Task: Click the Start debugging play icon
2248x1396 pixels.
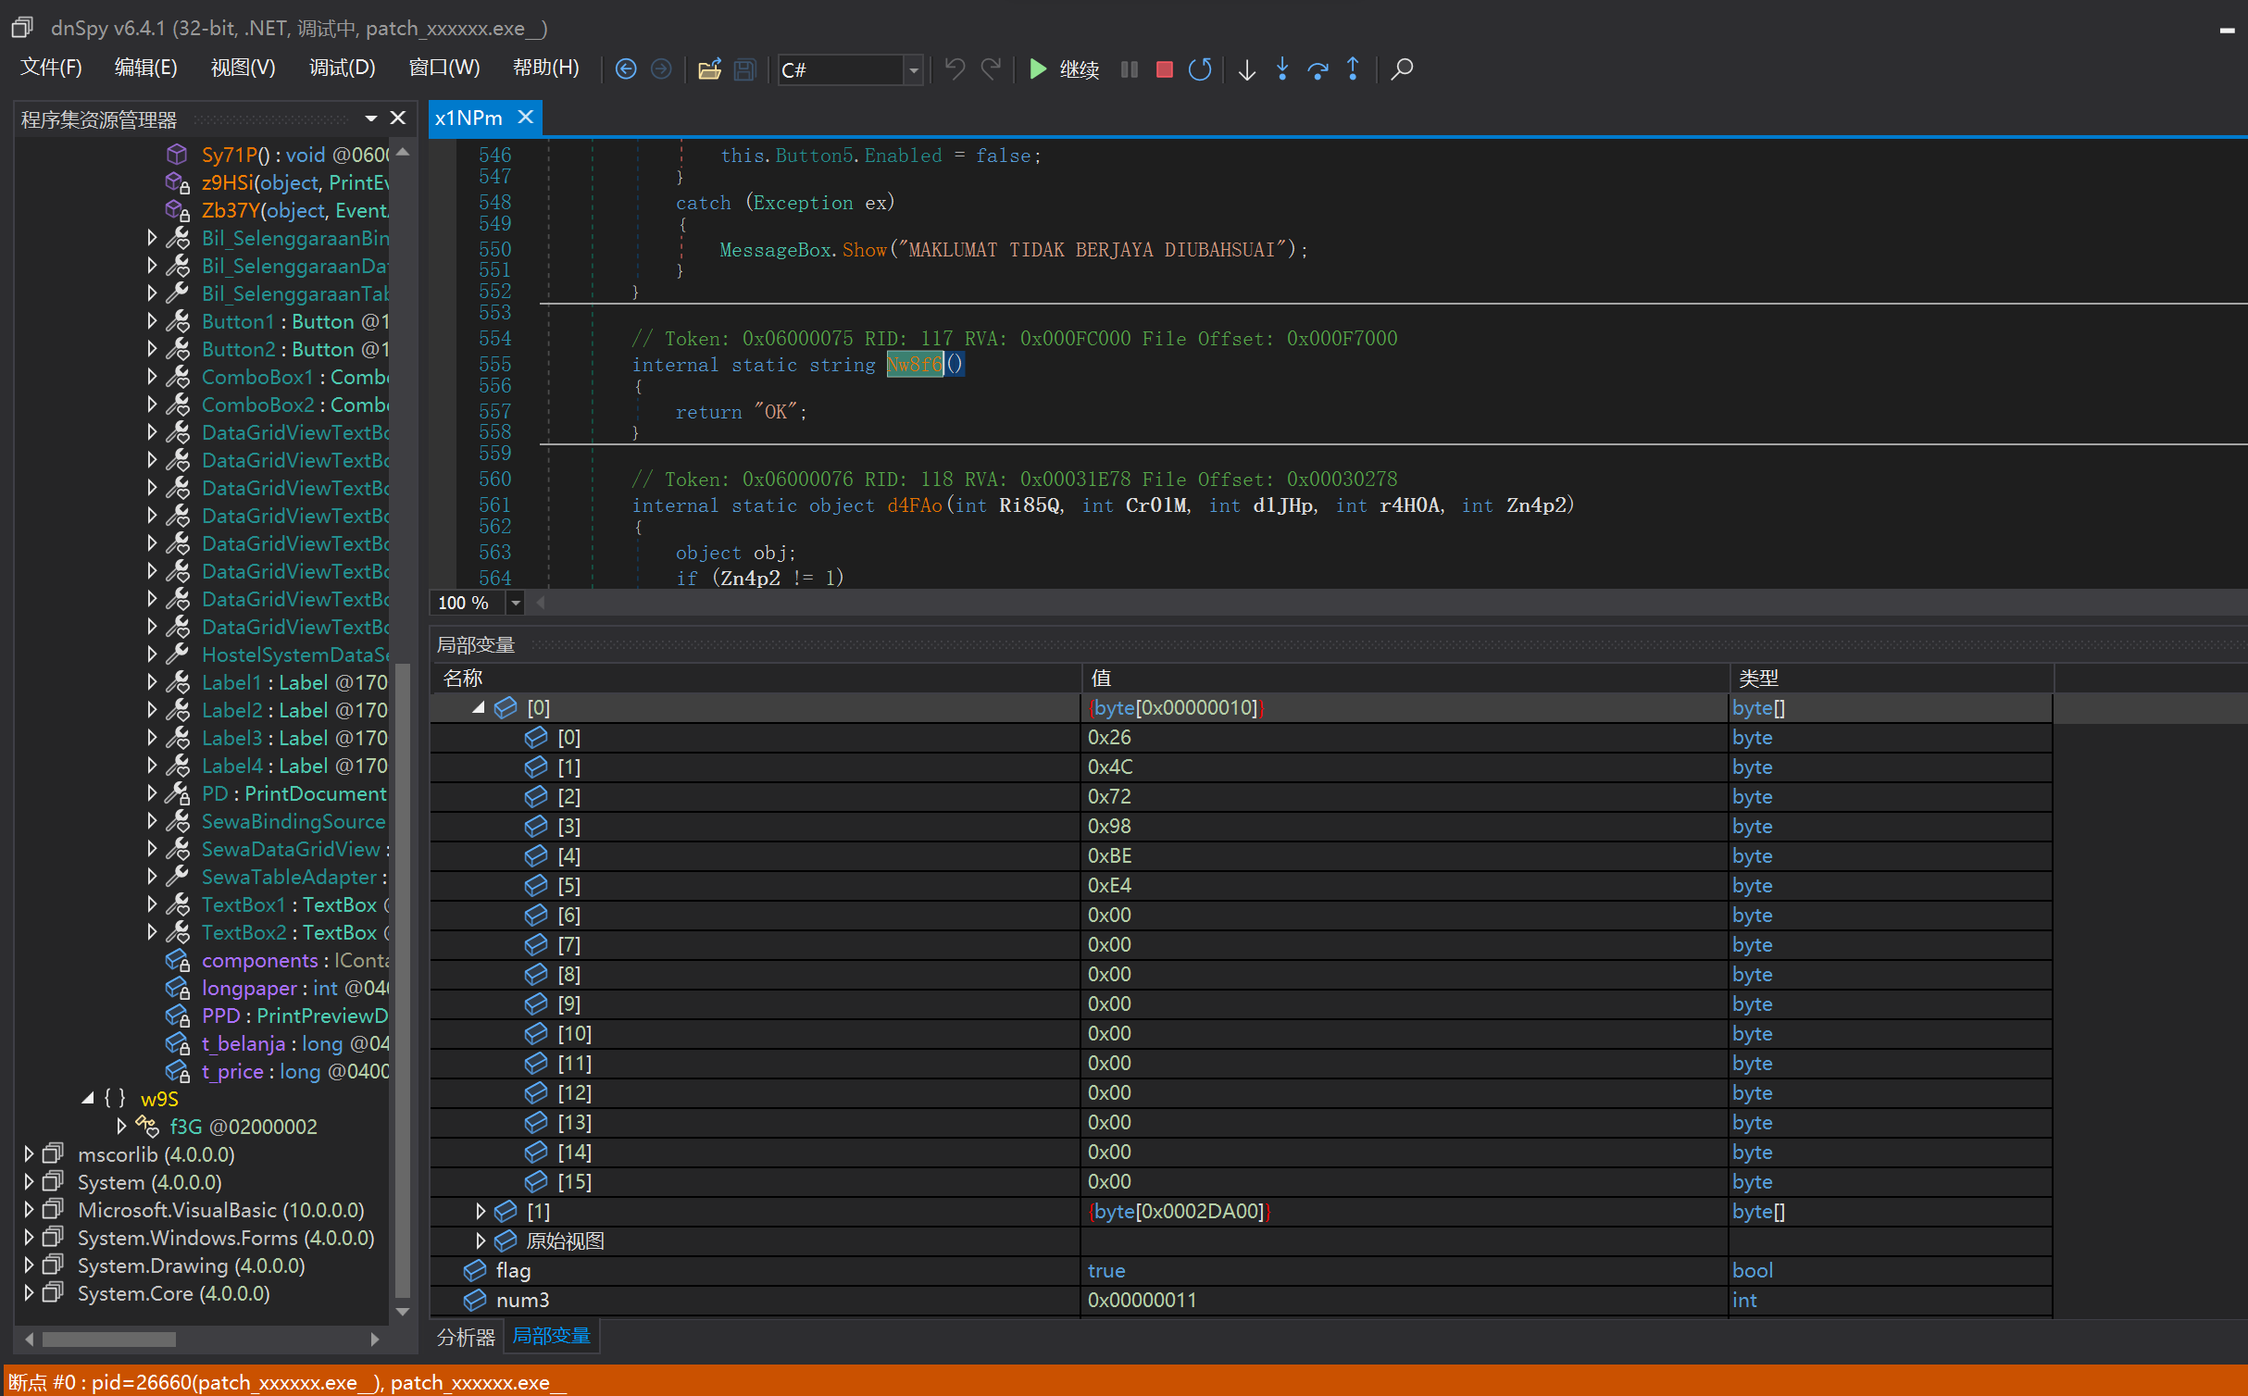Action: pos(1035,69)
